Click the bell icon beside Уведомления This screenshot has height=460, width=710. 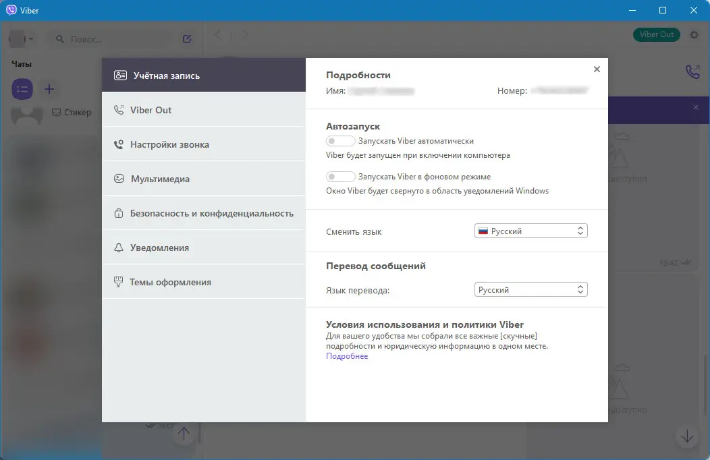[x=119, y=248]
